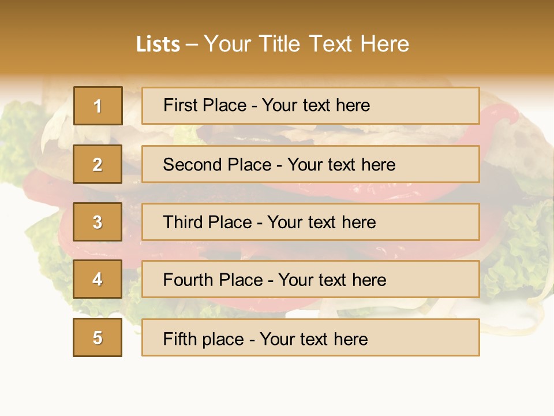Click 'Your Title Text Here' in heading
554x416 pixels.
pyautogui.click(x=306, y=44)
